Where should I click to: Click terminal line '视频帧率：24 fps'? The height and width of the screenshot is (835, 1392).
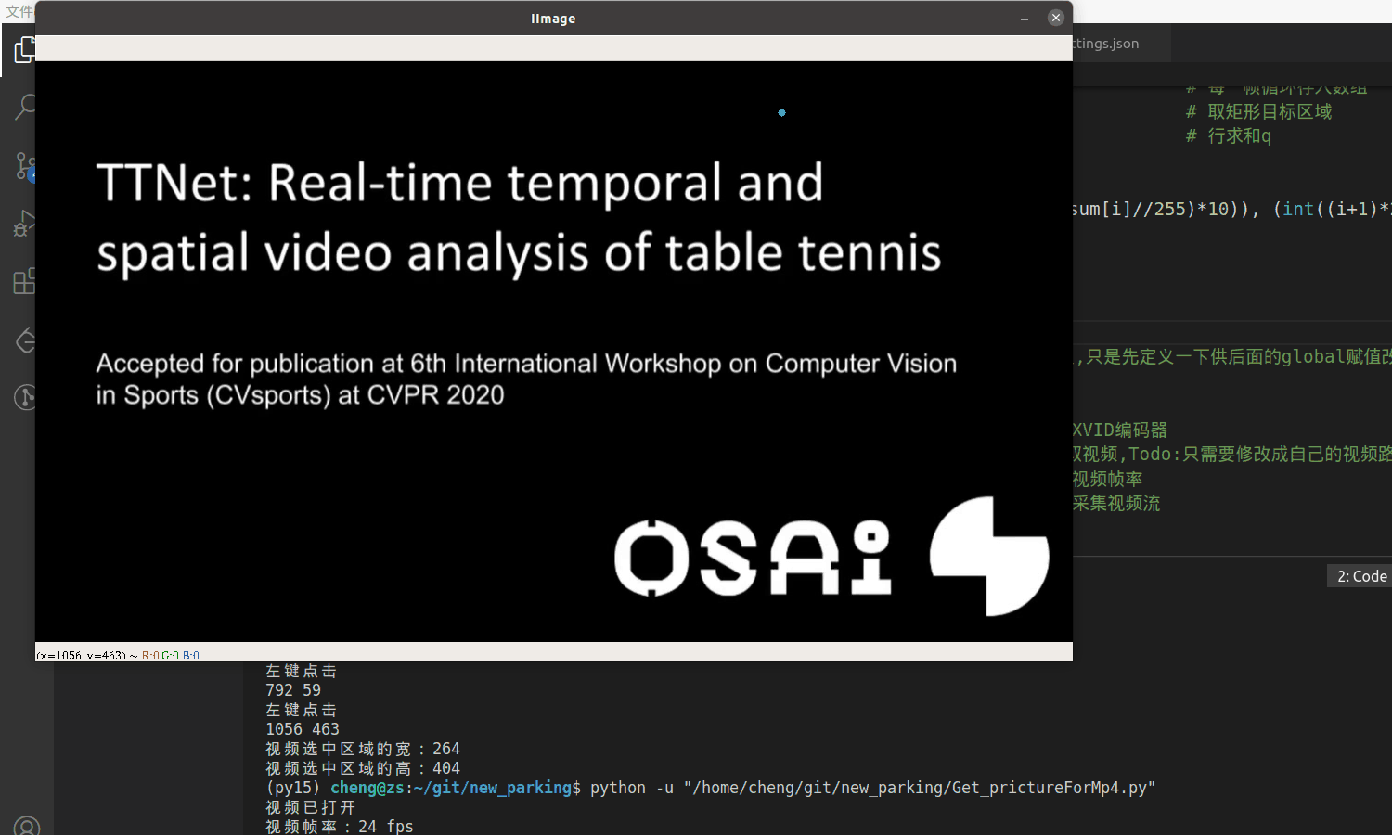[x=340, y=826]
